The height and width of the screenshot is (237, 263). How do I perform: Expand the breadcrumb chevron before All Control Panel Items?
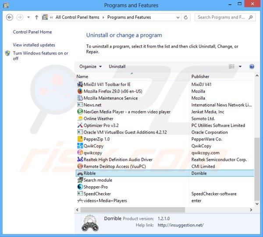[51, 17]
